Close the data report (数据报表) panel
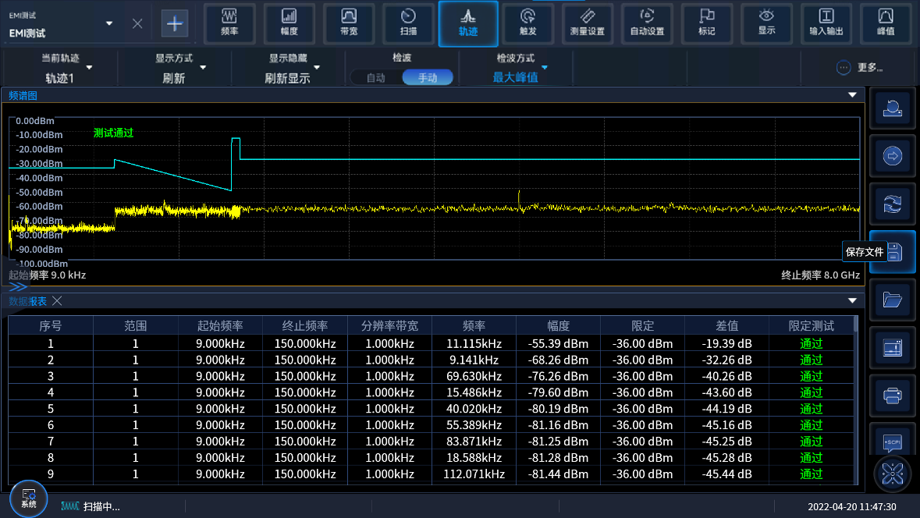 57,301
